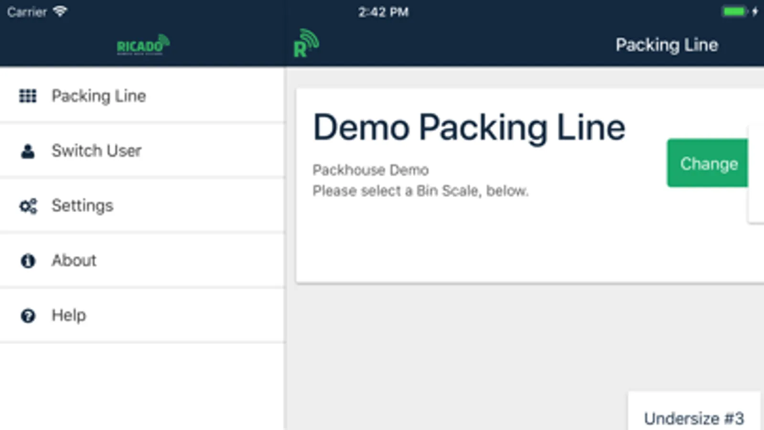Select Switch User from the sidebar
This screenshot has height=430, width=764.
(97, 151)
